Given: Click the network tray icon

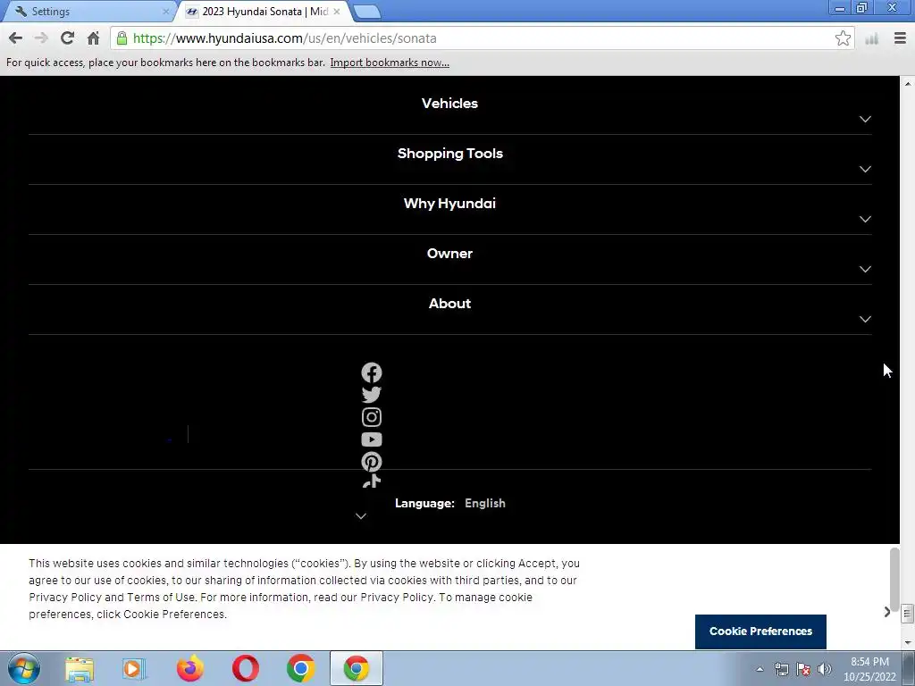Looking at the screenshot, I should pos(781,669).
